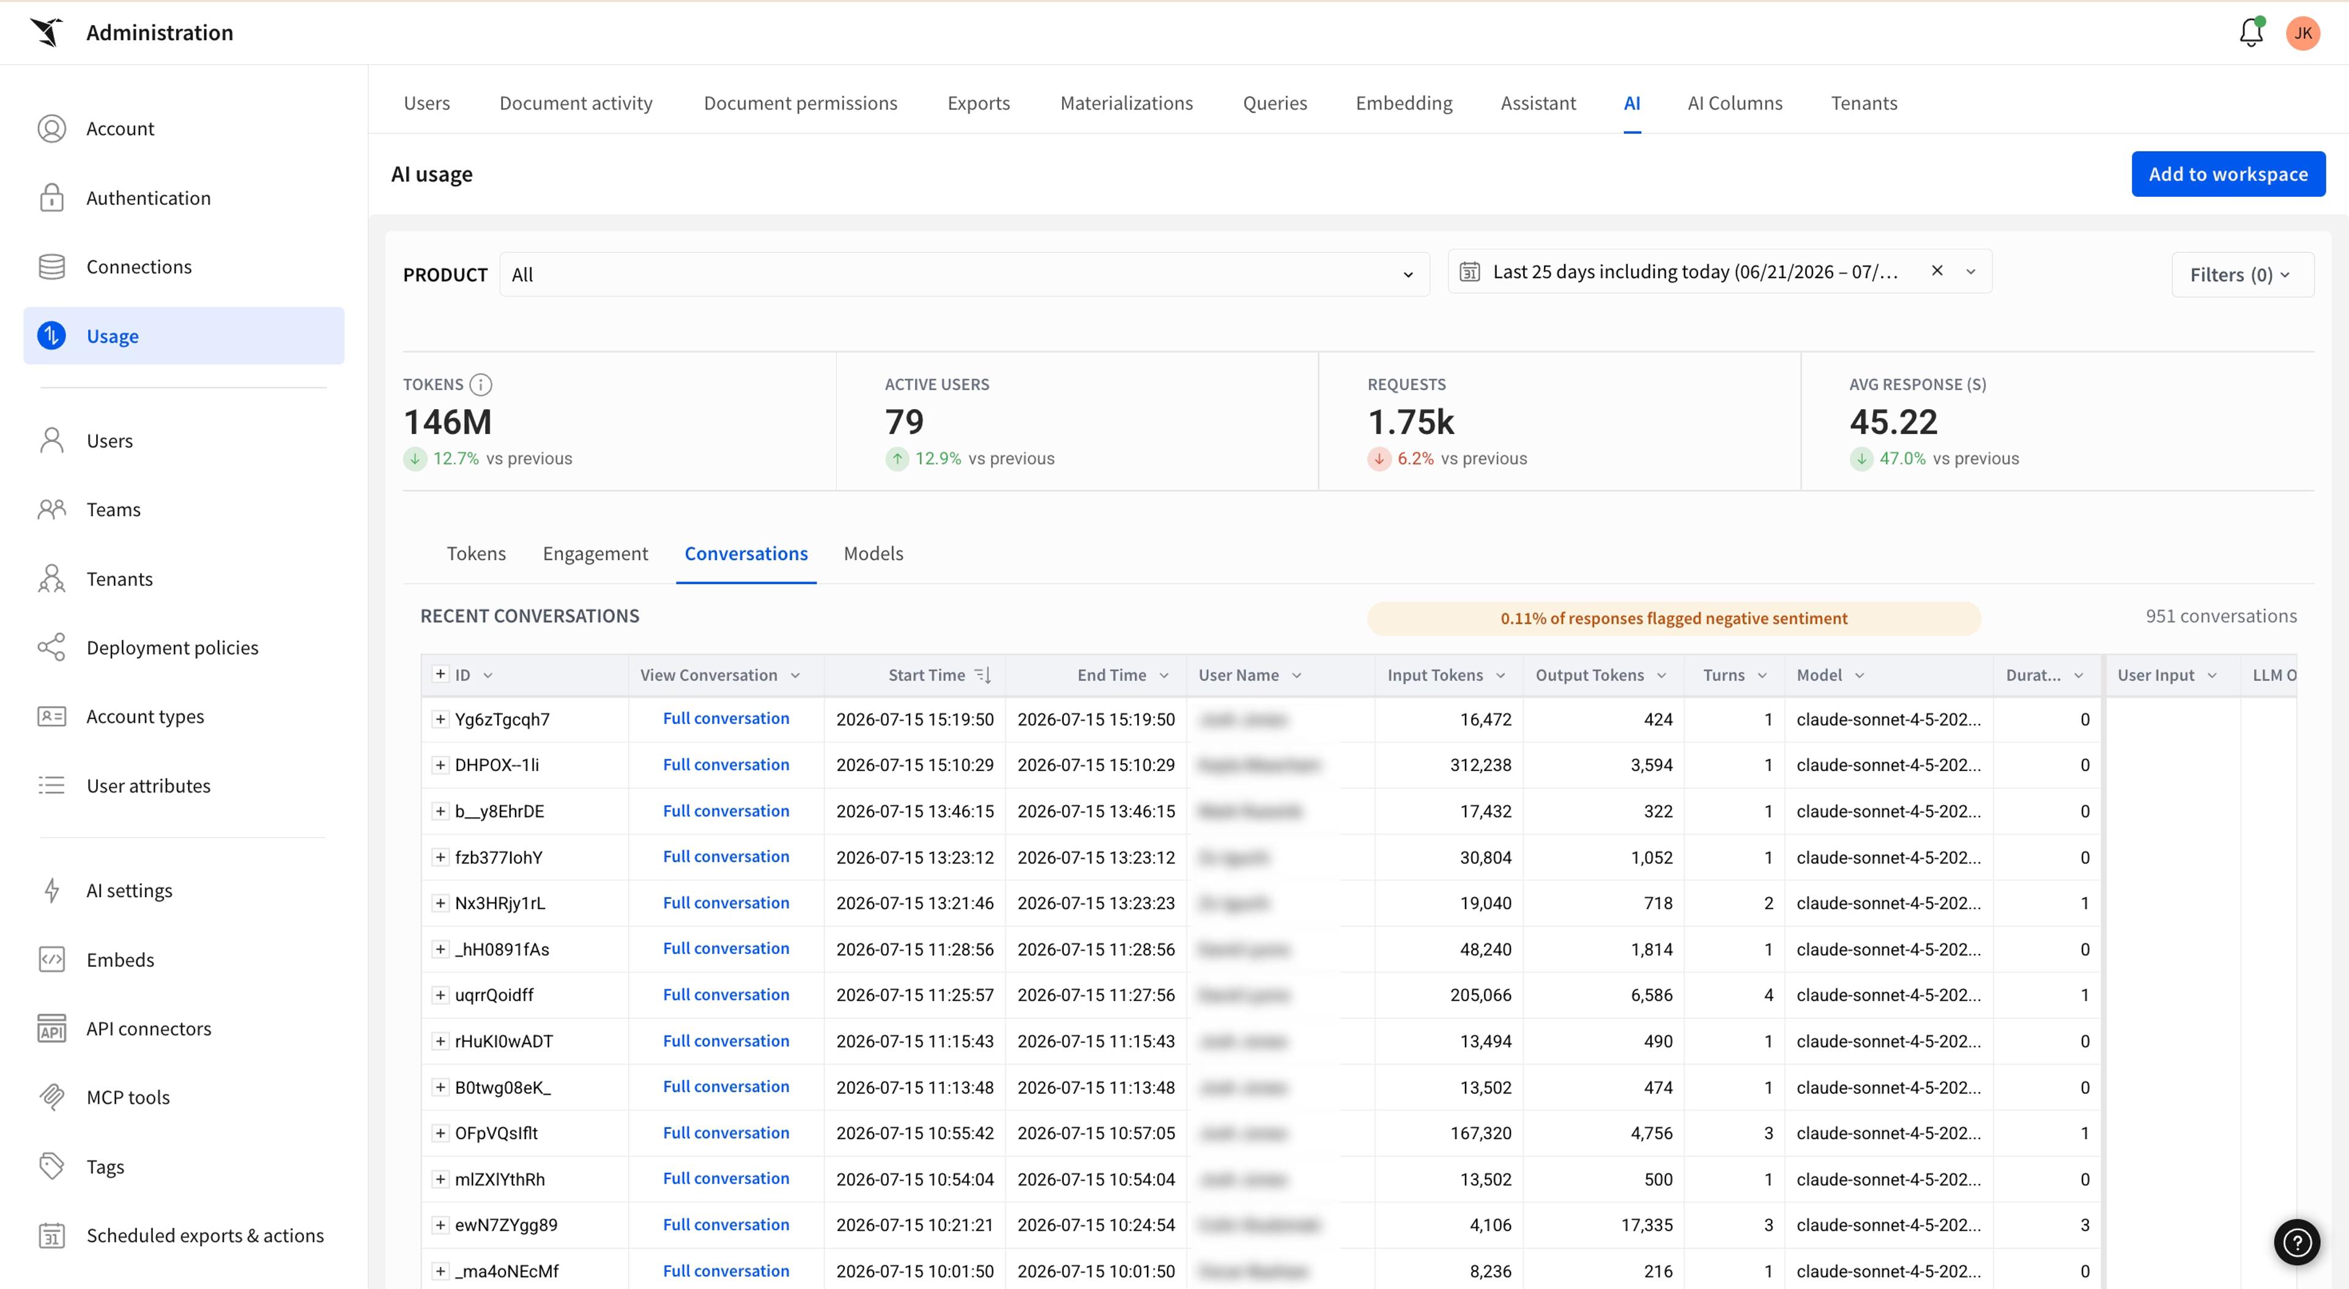Open the Input Tokens column menu

click(x=1501, y=676)
